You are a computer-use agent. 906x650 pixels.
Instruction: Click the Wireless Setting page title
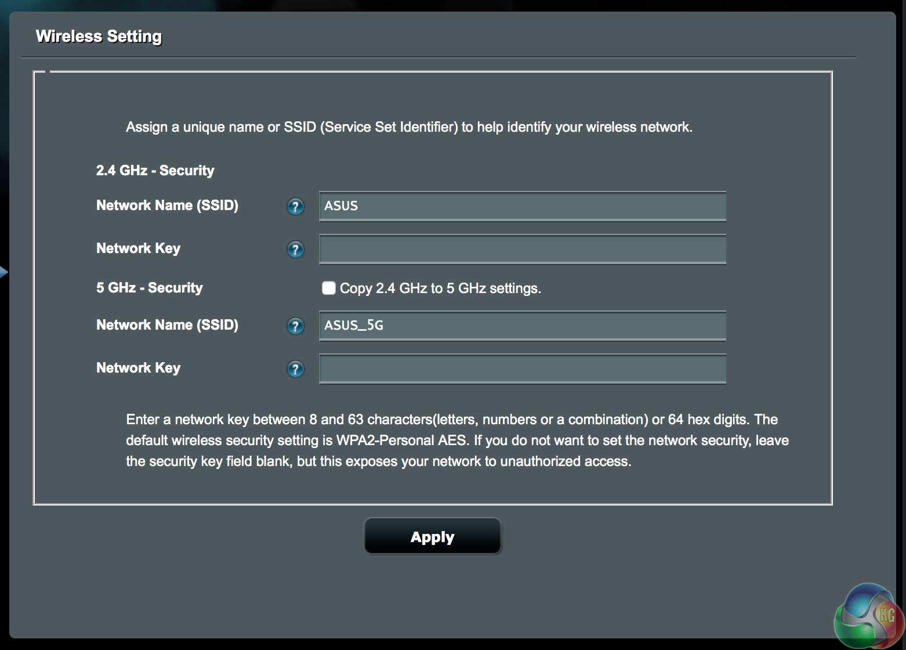99,36
